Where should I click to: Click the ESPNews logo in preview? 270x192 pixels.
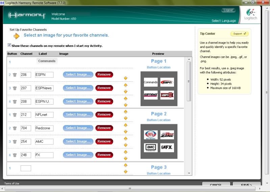tap(151, 95)
